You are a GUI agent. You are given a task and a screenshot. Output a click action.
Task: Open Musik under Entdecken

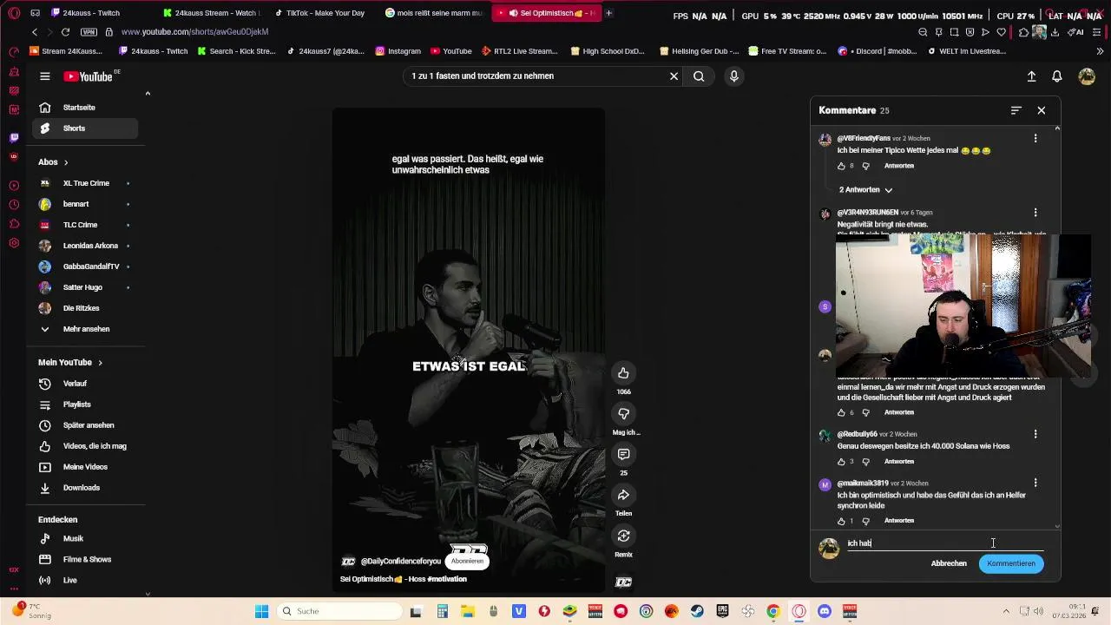[x=85, y=539]
